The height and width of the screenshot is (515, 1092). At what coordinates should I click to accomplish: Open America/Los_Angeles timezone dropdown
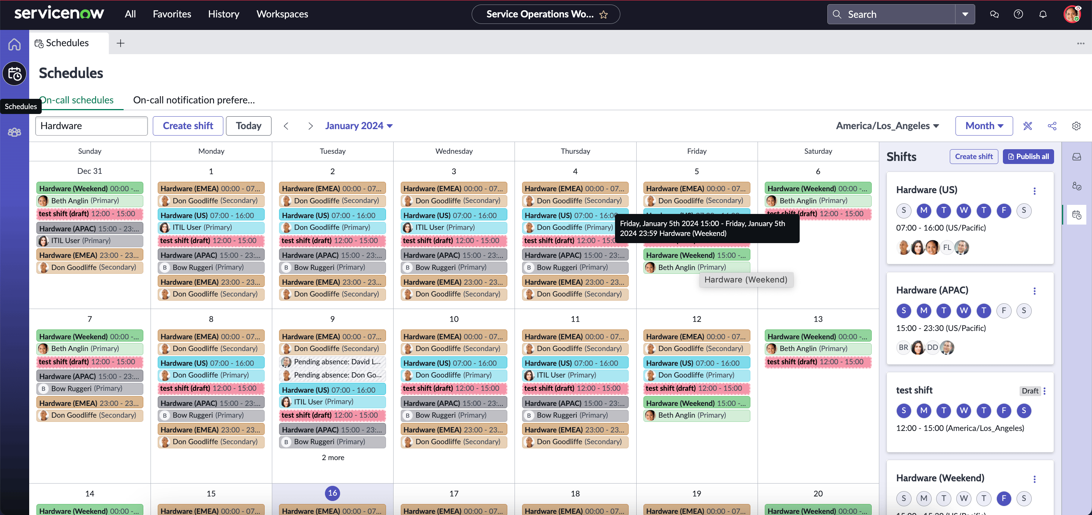[887, 126]
